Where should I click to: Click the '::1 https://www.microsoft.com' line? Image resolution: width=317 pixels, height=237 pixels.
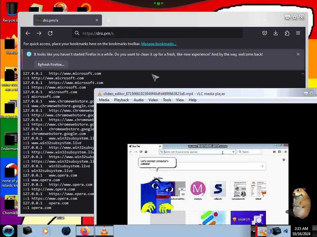coord(54,87)
